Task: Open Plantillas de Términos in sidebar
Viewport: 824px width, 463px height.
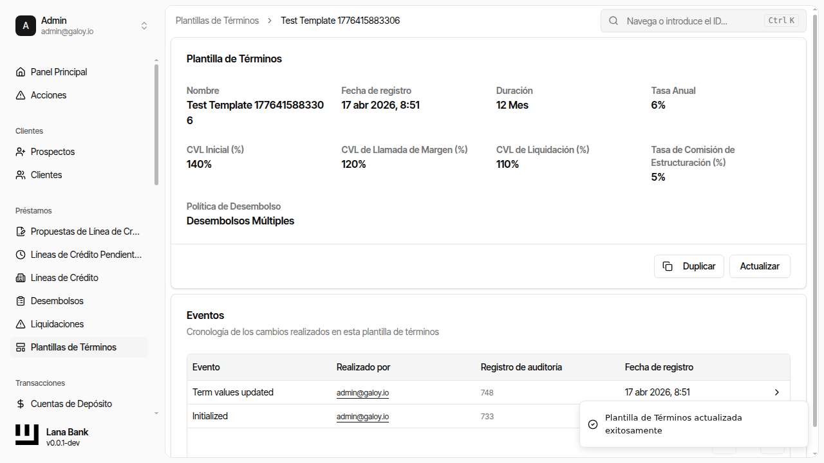Action: coord(73,347)
